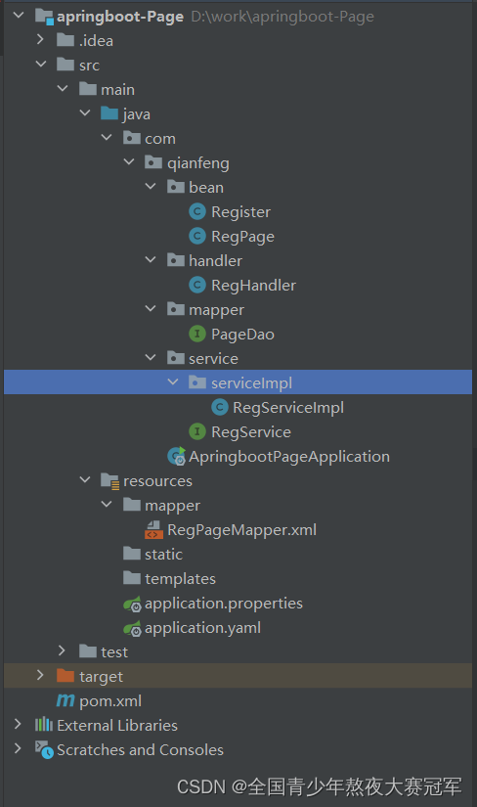Expand the .idea folder
This screenshot has width=477, height=807.
(x=40, y=40)
